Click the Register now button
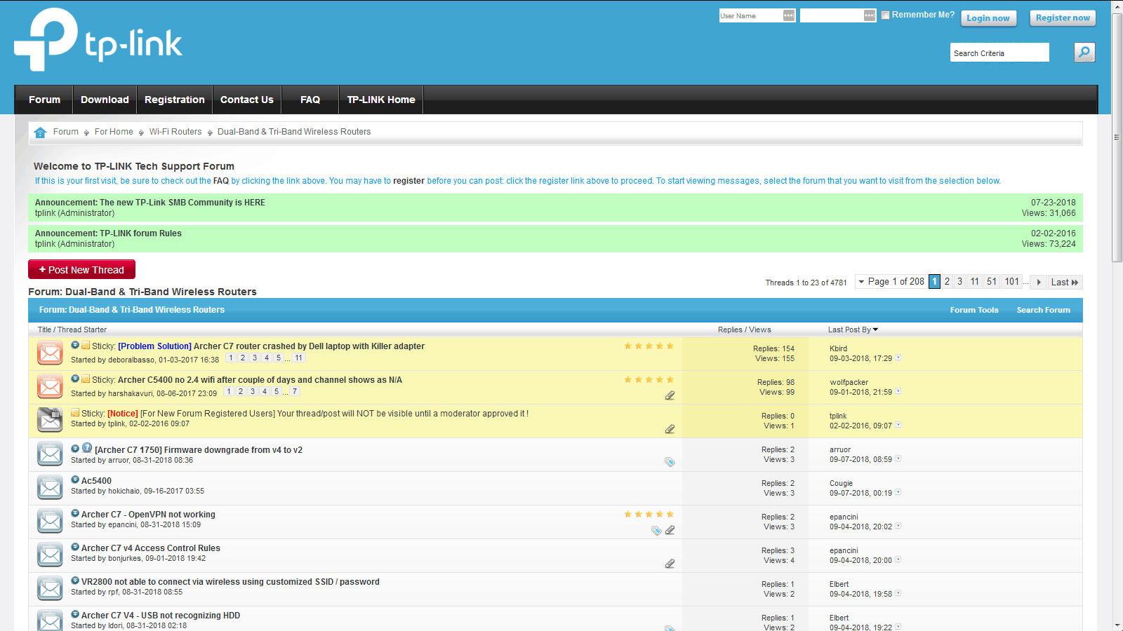This screenshot has height=631, width=1123. (1063, 18)
